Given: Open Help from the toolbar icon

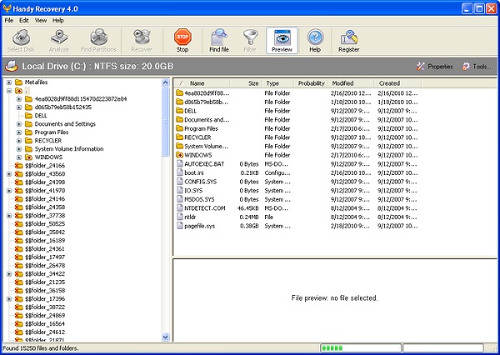Looking at the screenshot, I should pyautogui.click(x=315, y=41).
